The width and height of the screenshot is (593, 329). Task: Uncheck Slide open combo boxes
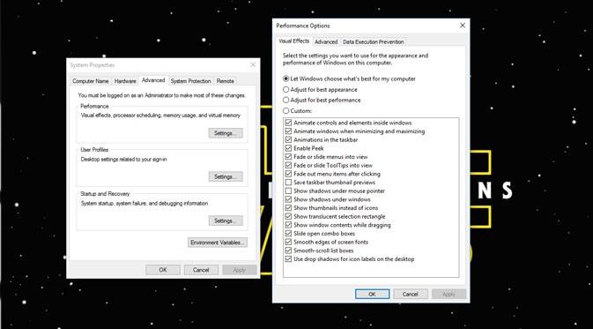[x=288, y=234]
